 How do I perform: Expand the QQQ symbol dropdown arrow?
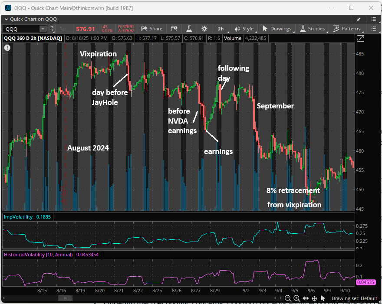[43, 29]
